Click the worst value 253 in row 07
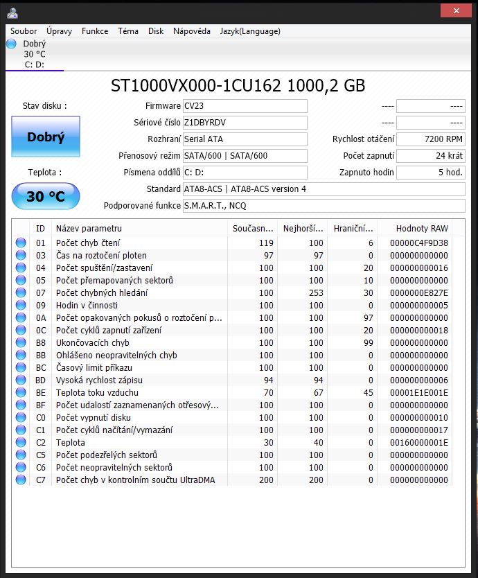This screenshot has height=578, width=478. click(316, 293)
